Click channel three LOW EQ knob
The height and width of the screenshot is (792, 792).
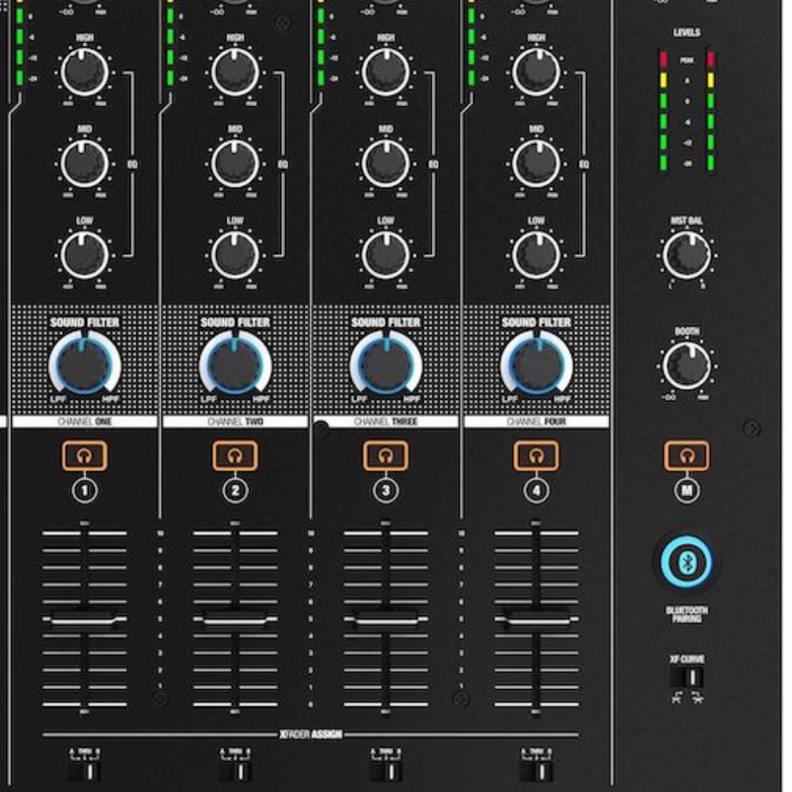[x=386, y=255]
